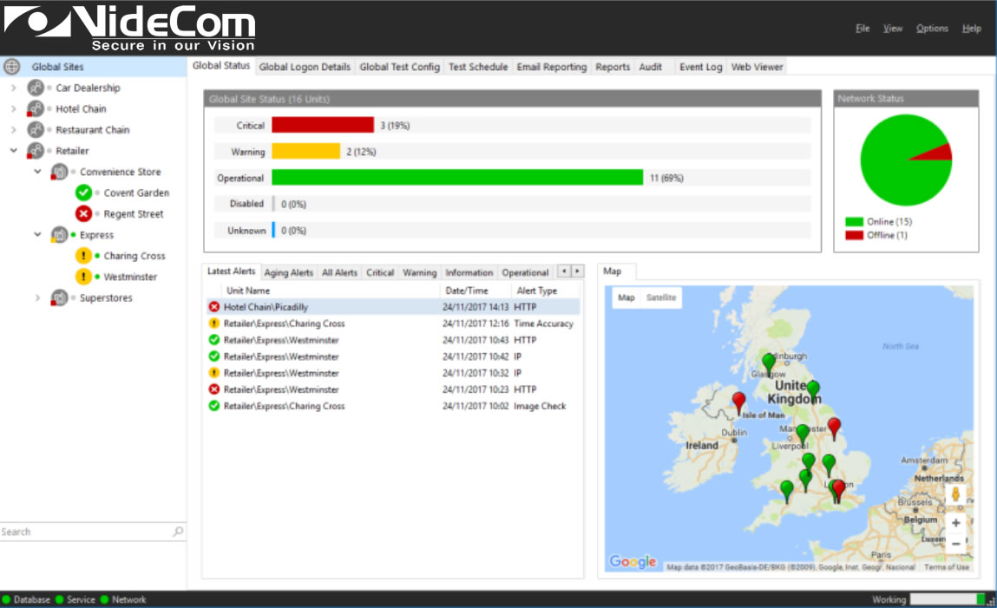Collapse the Convenience Store node

point(37,172)
